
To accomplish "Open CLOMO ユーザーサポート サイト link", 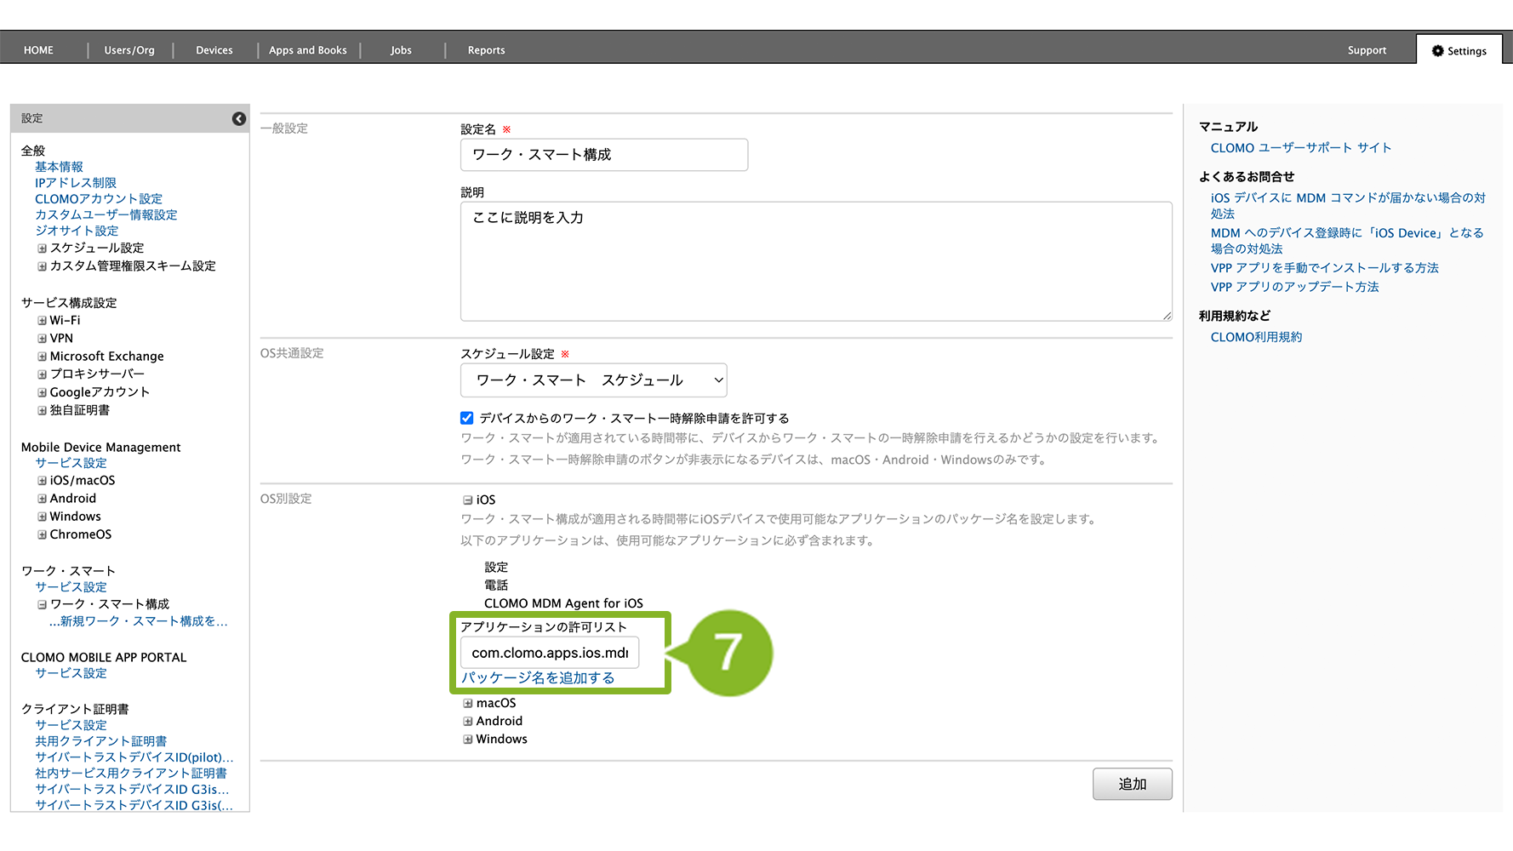I will click(x=1300, y=148).
